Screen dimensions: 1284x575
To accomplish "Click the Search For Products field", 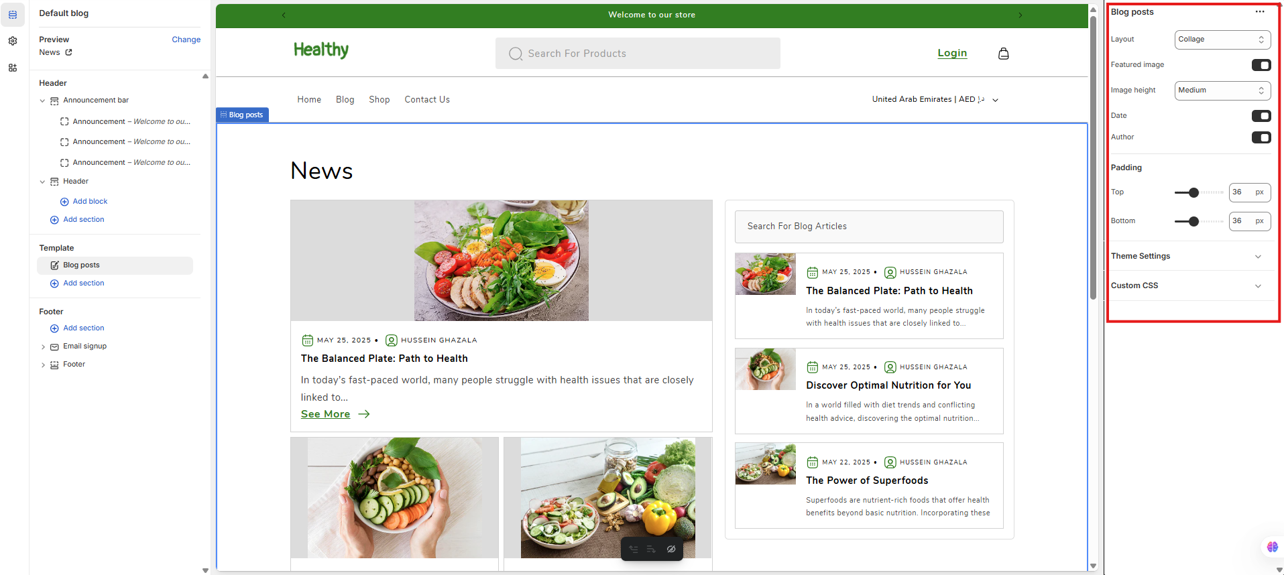I will (638, 54).
